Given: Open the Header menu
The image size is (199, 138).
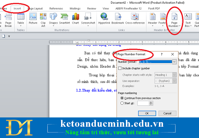Looking at the screenshot, I should [153, 20].
